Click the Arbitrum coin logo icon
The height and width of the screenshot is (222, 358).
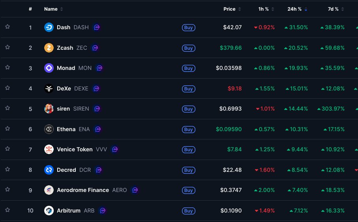pyautogui.click(x=49, y=211)
